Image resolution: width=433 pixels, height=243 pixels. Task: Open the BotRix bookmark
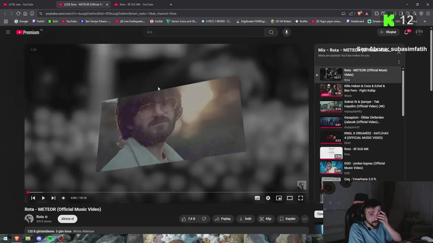301,21
